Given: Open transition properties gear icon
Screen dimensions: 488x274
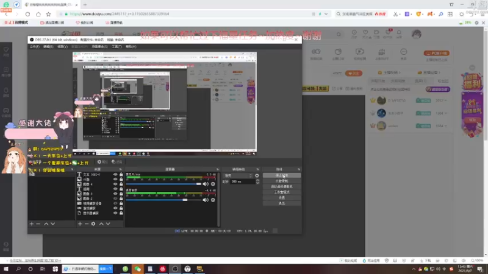Looking at the screenshot, I should [257, 175].
